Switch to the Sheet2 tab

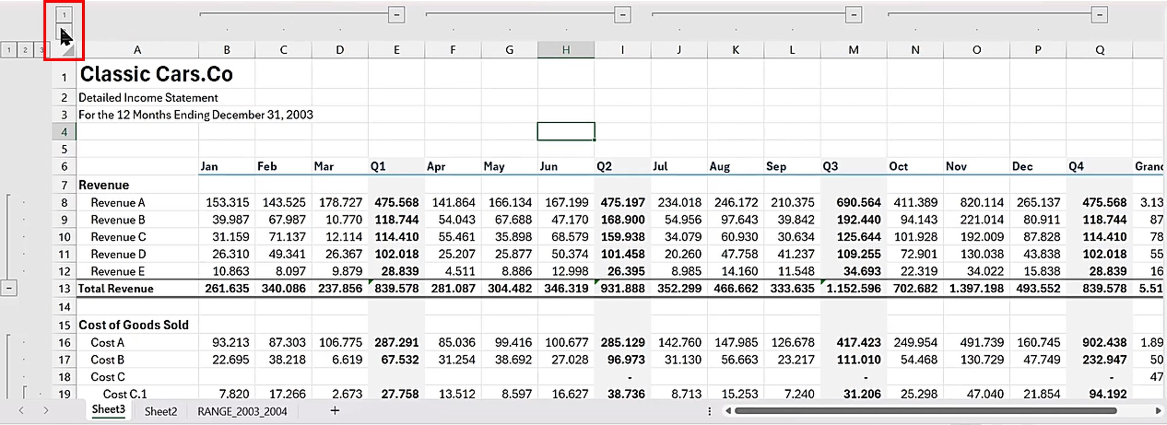(x=160, y=411)
